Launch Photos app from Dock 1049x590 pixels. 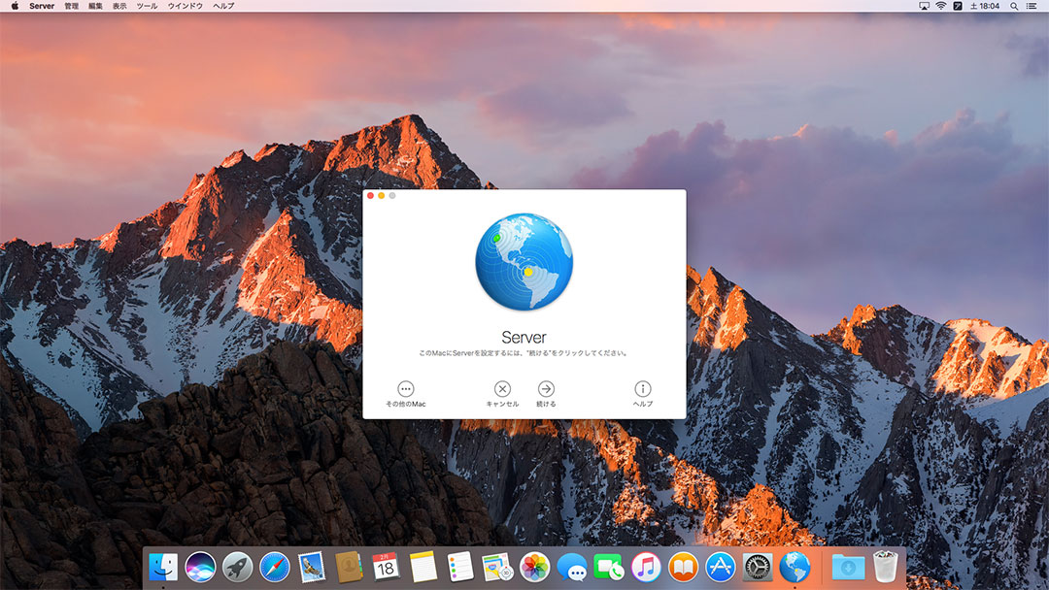point(534,568)
